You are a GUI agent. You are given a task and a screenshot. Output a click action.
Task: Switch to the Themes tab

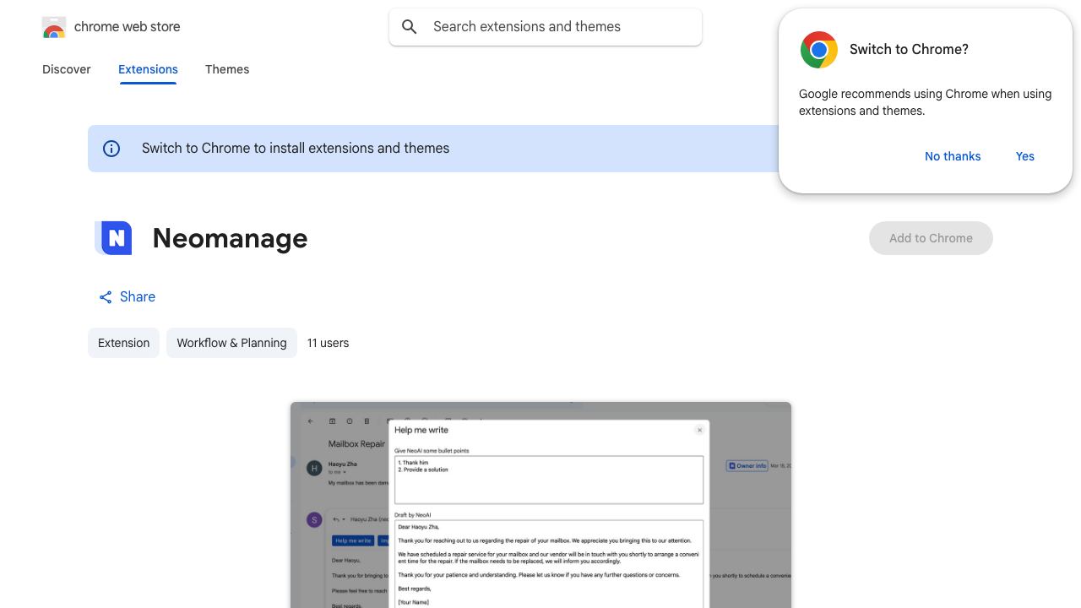click(x=227, y=69)
